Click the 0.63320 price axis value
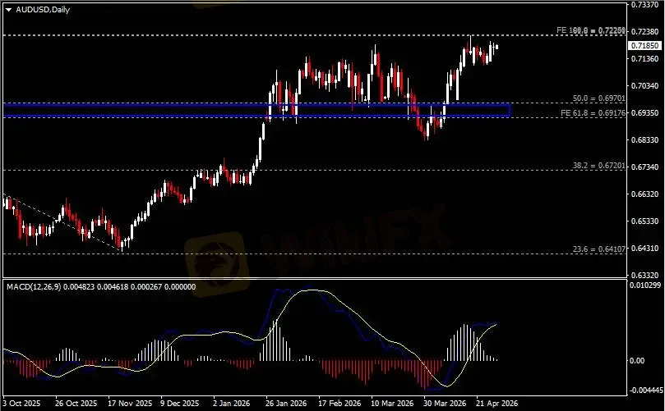The image size is (665, 411). (645, 276)
